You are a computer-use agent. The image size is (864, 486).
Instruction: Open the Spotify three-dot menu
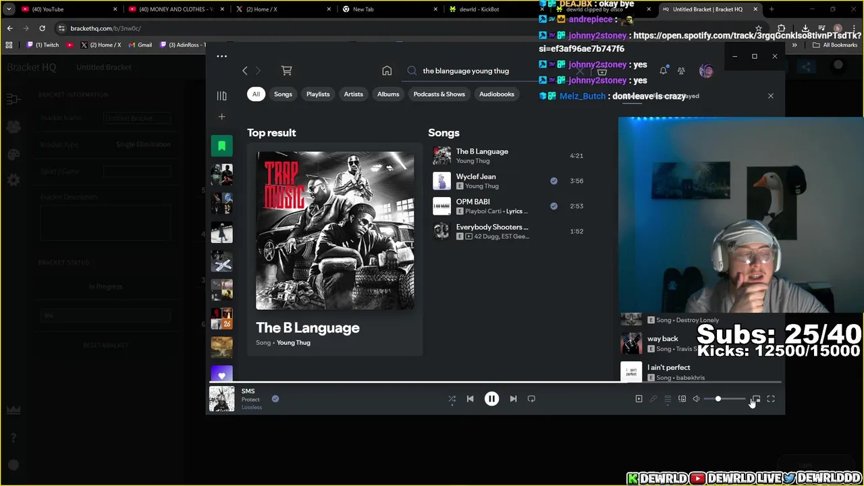[x=221, y=56]
